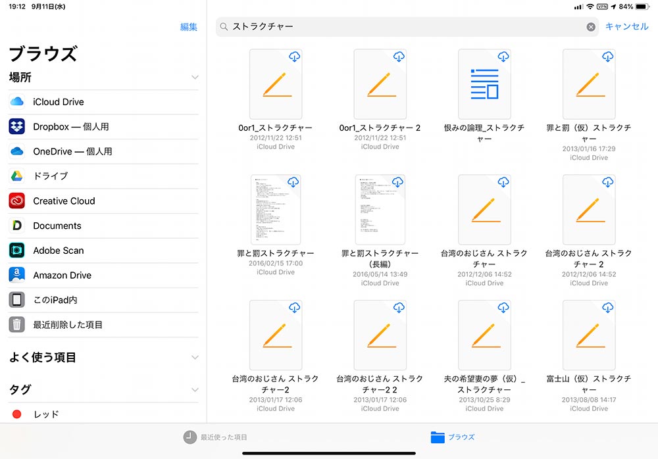The height and width of the screenshot is (459, 658).
Task: Clear the search field with the X icon
Action: tap(591, 27)
